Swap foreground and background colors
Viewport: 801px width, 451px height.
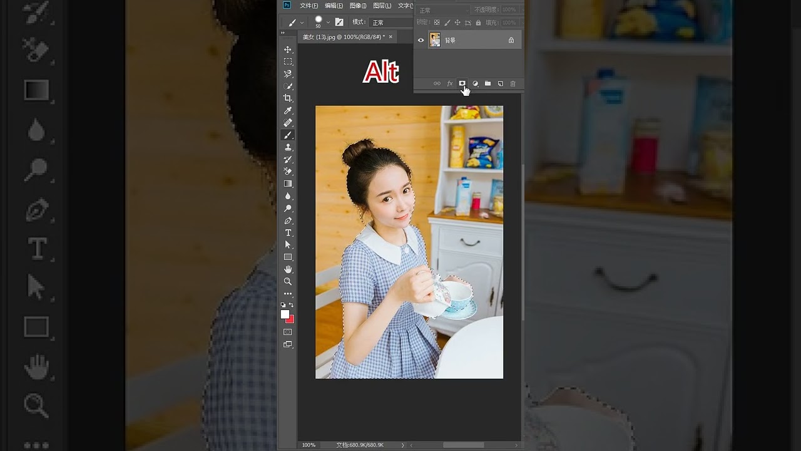click(x=291, y=305)
